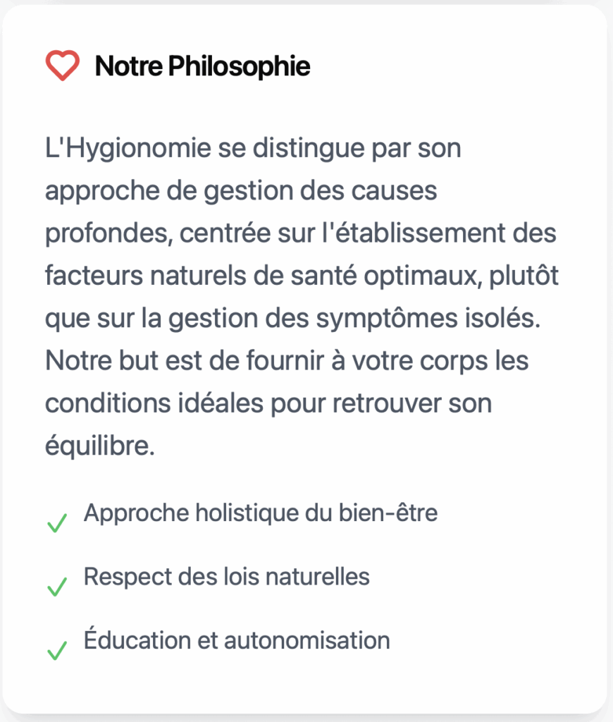Screen dimensions: 613x722
Task: Click the checkmark beside Respect des lois naturelles
Action: [x=56, y=587]
